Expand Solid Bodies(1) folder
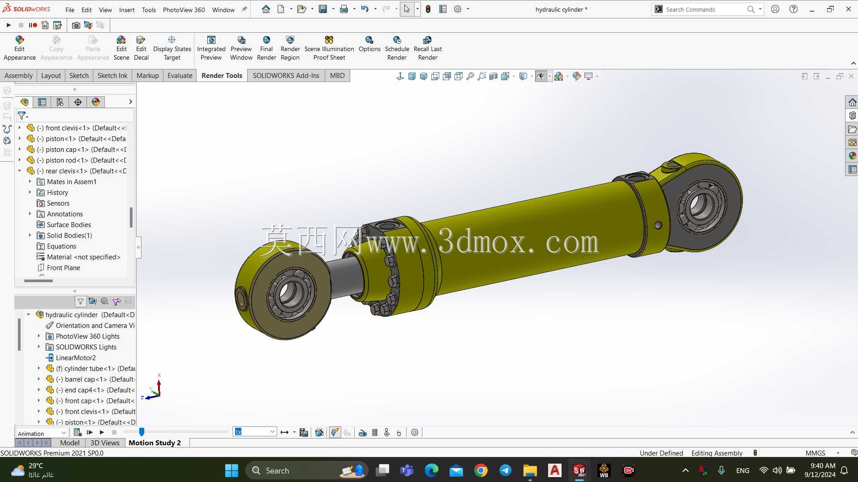The height and width of the screenshot is (482, 858). tap(30, 236)
